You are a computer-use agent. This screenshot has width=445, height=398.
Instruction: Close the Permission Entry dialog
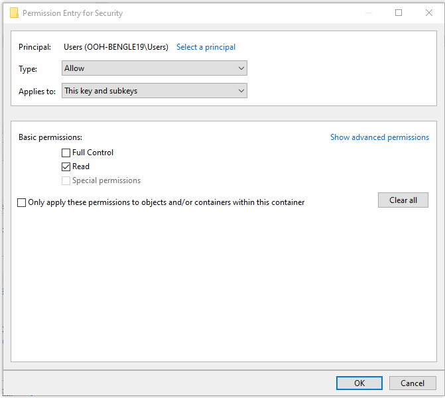point(429,13)
